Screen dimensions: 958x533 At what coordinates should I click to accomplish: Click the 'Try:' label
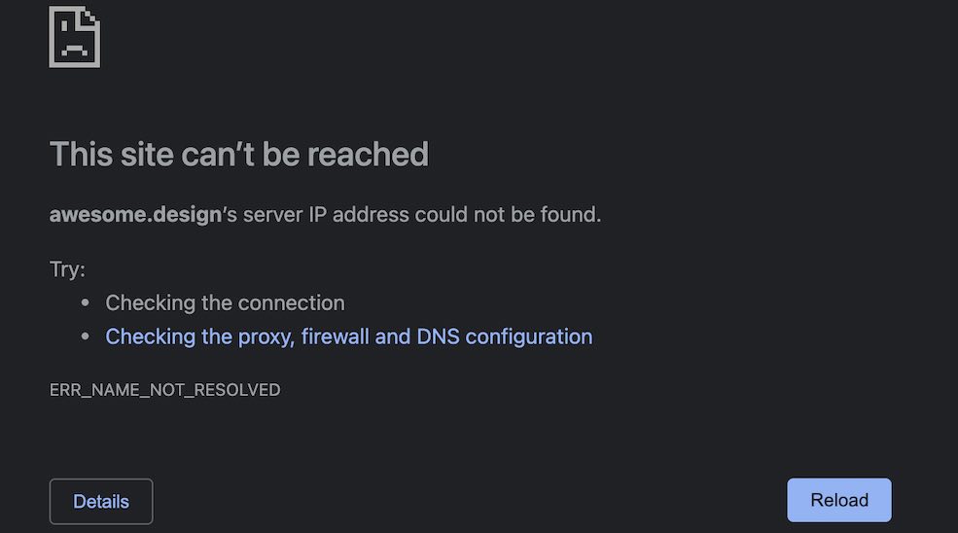tap(67, 269)
